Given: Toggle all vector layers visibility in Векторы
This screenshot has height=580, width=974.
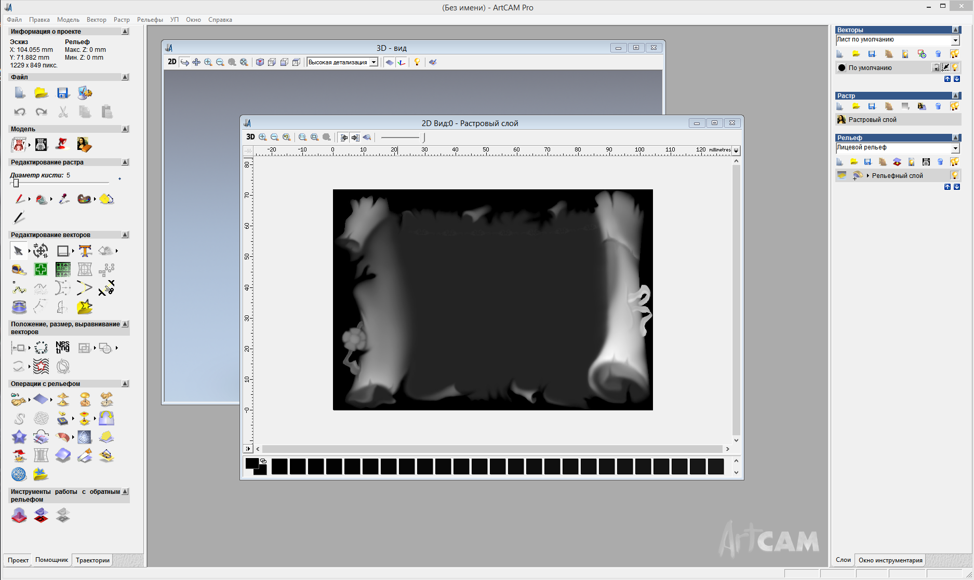Looking at the screenshot, I should pos(954,54).
